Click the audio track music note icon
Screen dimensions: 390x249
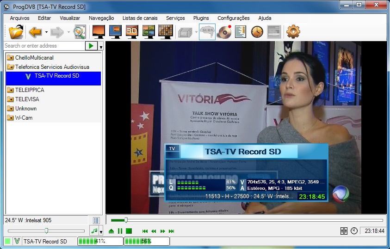pyautogui.click(x=94, y=231)
